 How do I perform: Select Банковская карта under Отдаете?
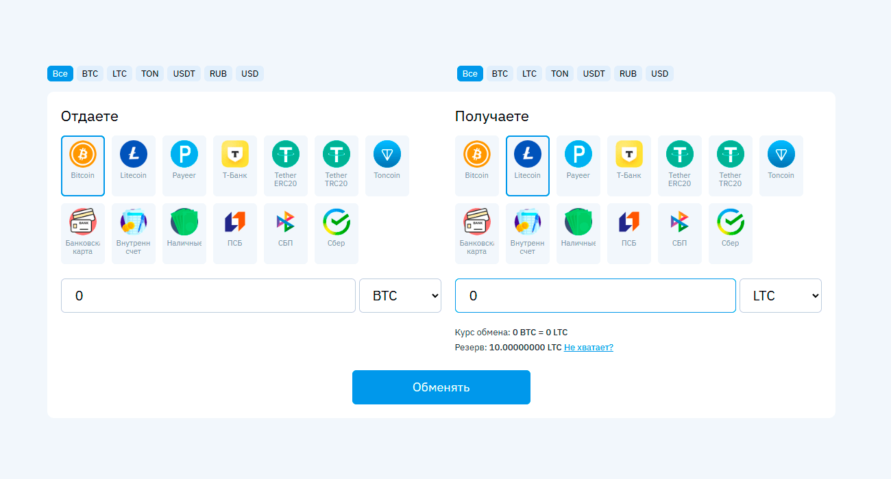point(83,234)
